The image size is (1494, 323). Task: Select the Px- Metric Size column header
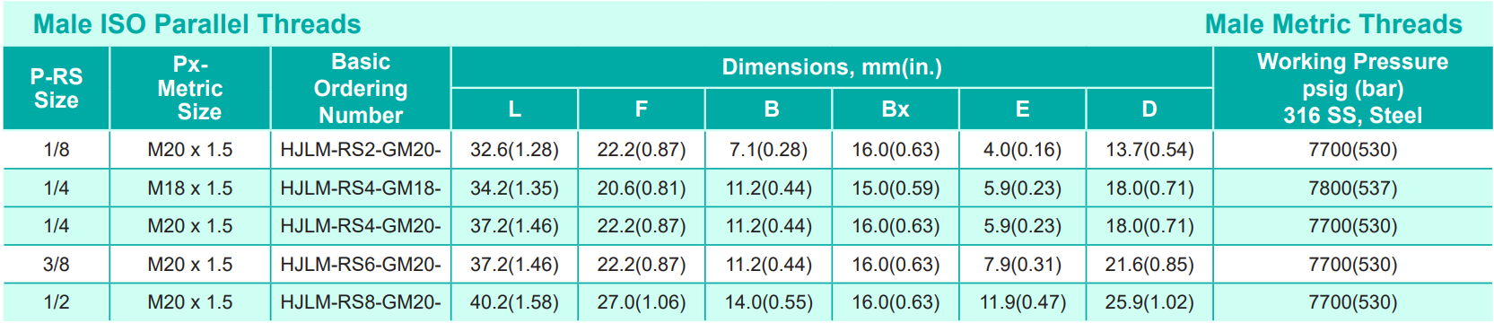[x=190, y=88]
